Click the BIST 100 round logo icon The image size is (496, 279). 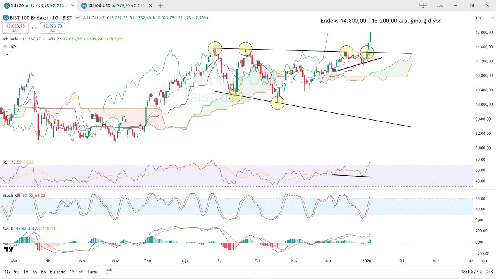tap(5, 18)
